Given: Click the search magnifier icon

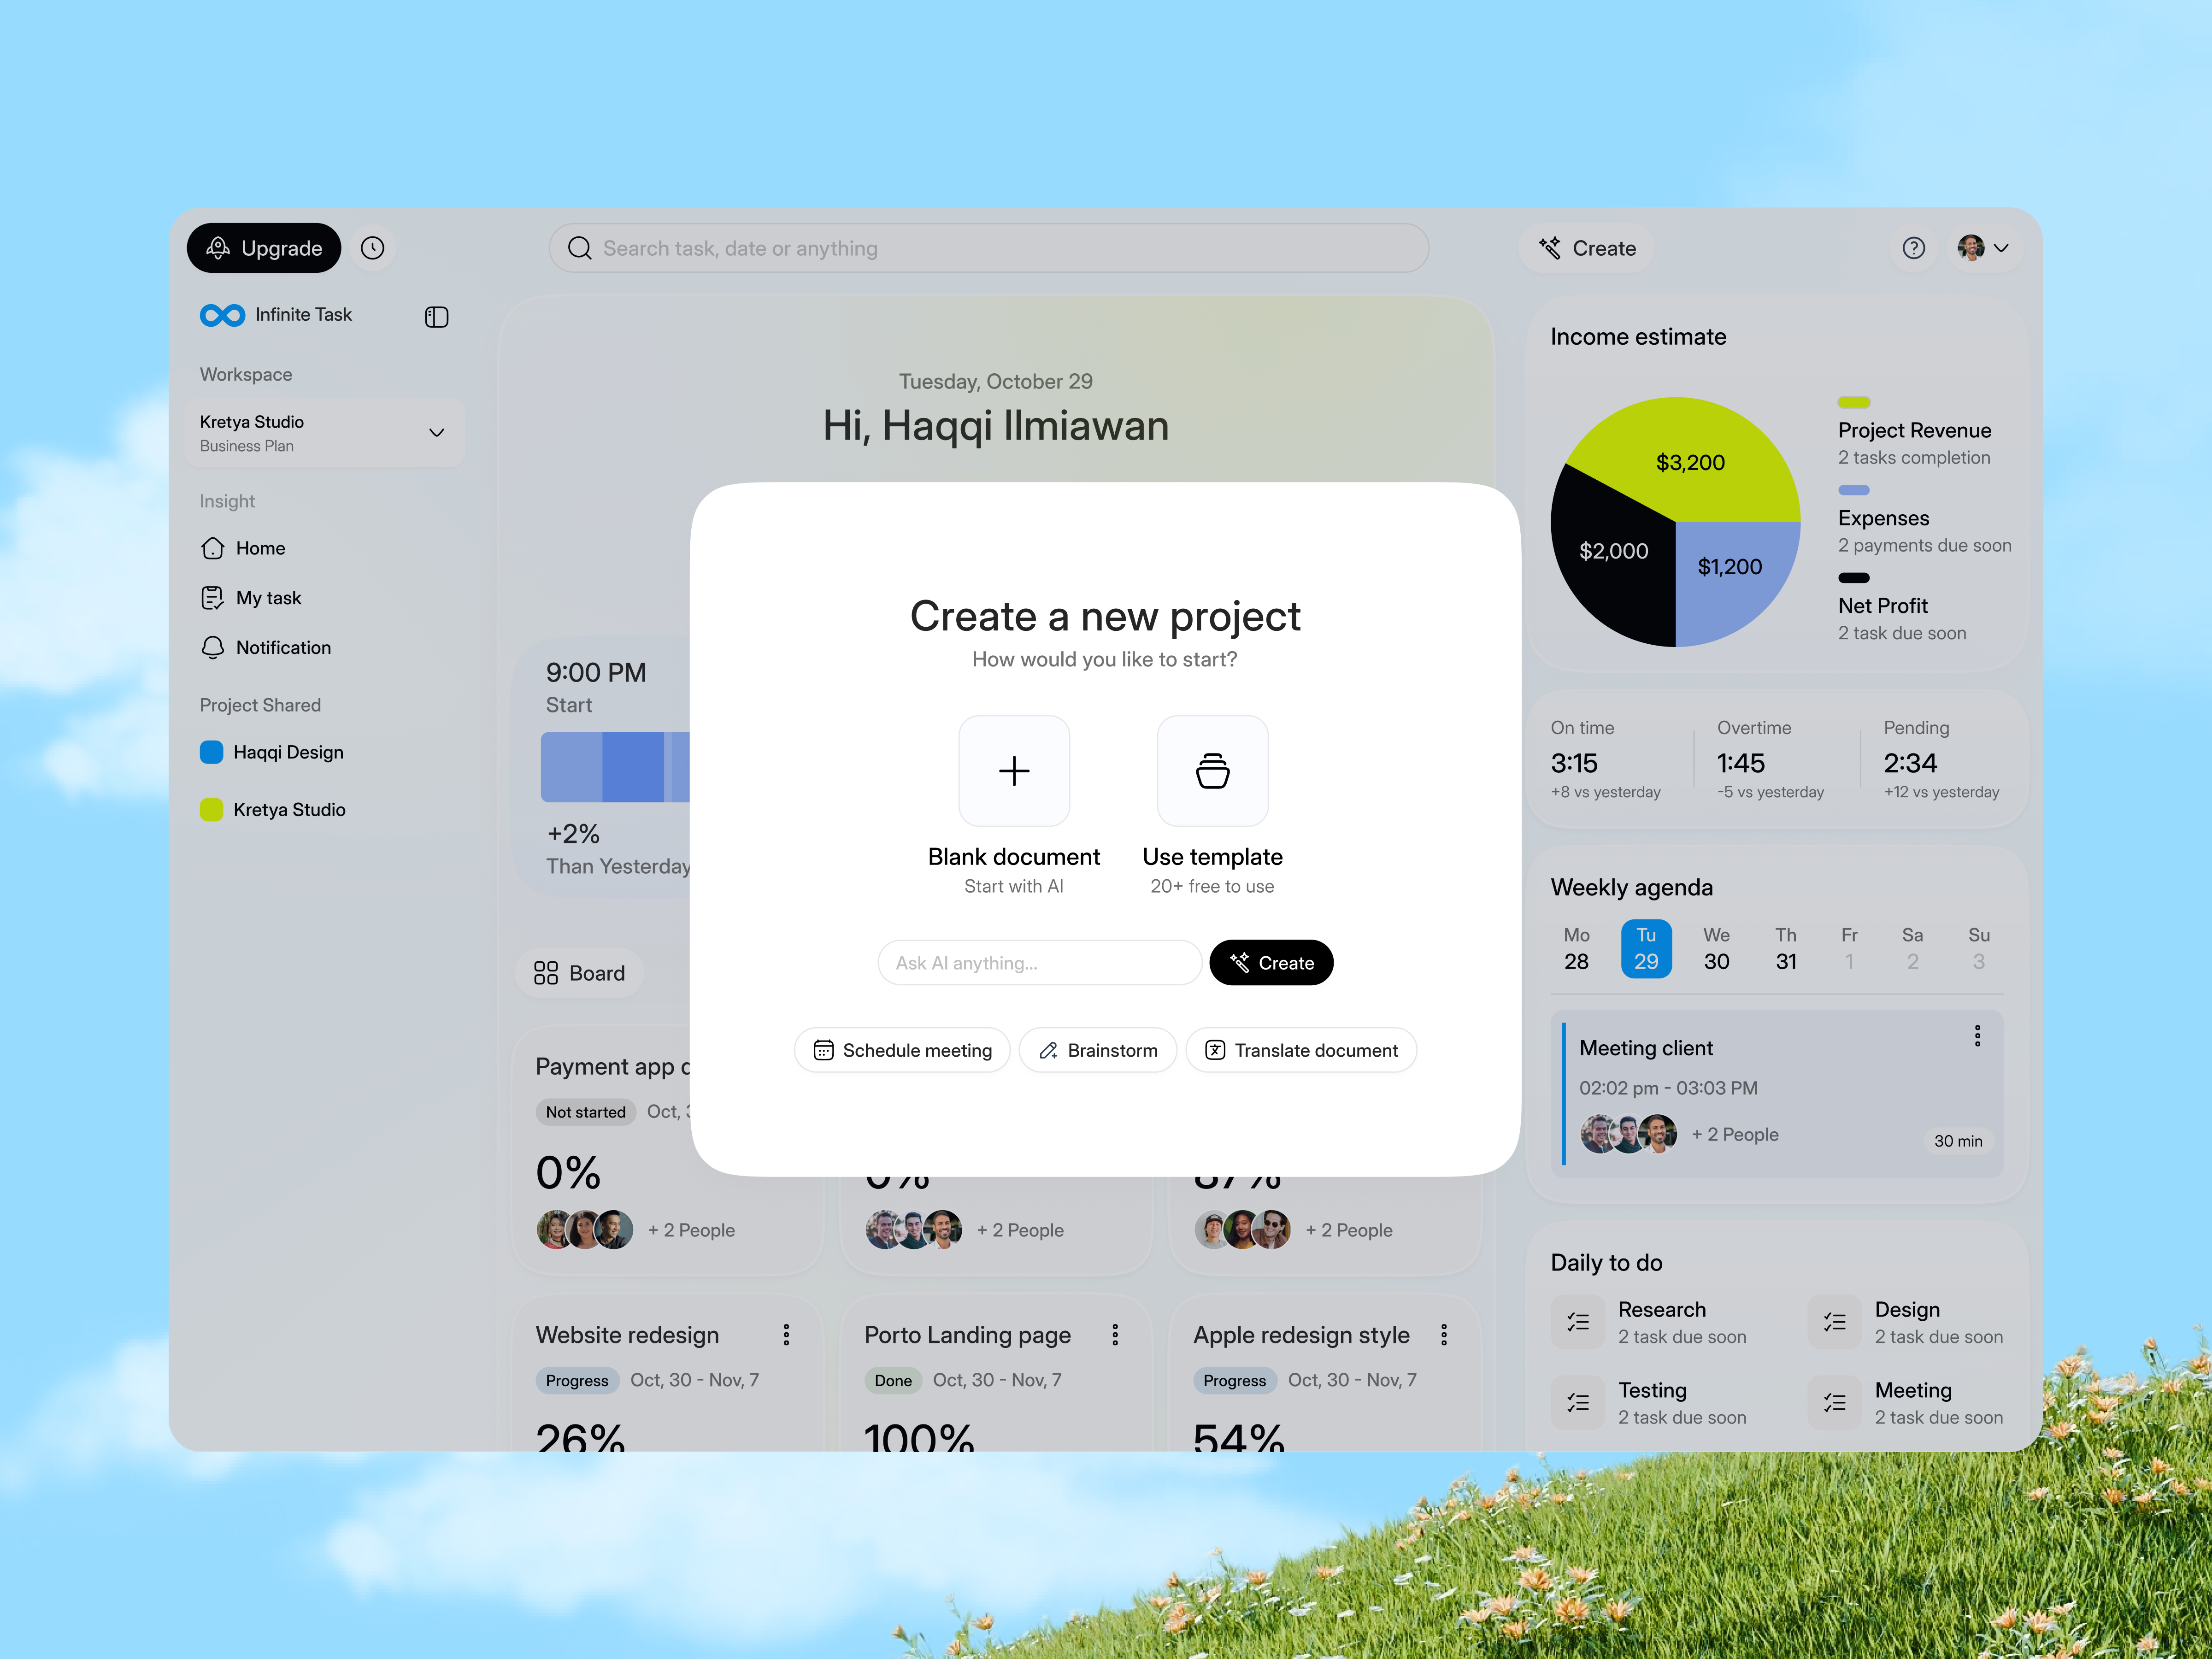Looking at the screenshot, I should coord(580,248).
